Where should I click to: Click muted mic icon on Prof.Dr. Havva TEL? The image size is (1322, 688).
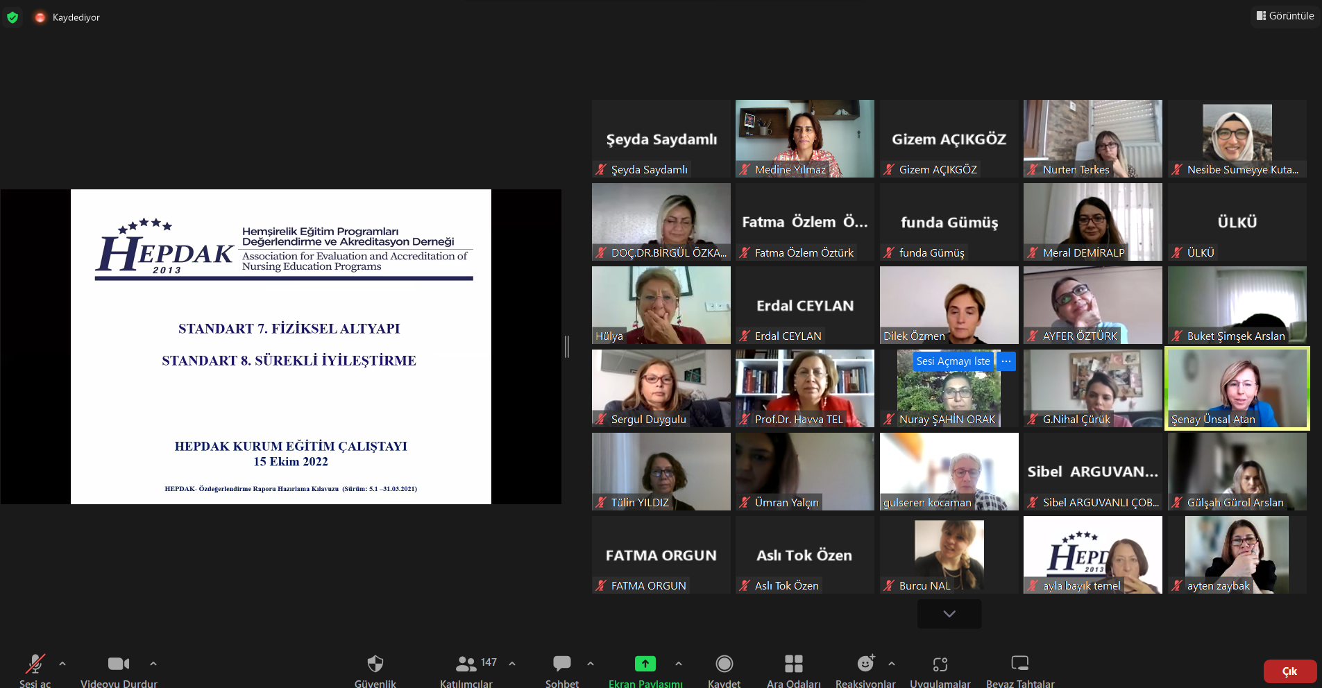[745, 419]
